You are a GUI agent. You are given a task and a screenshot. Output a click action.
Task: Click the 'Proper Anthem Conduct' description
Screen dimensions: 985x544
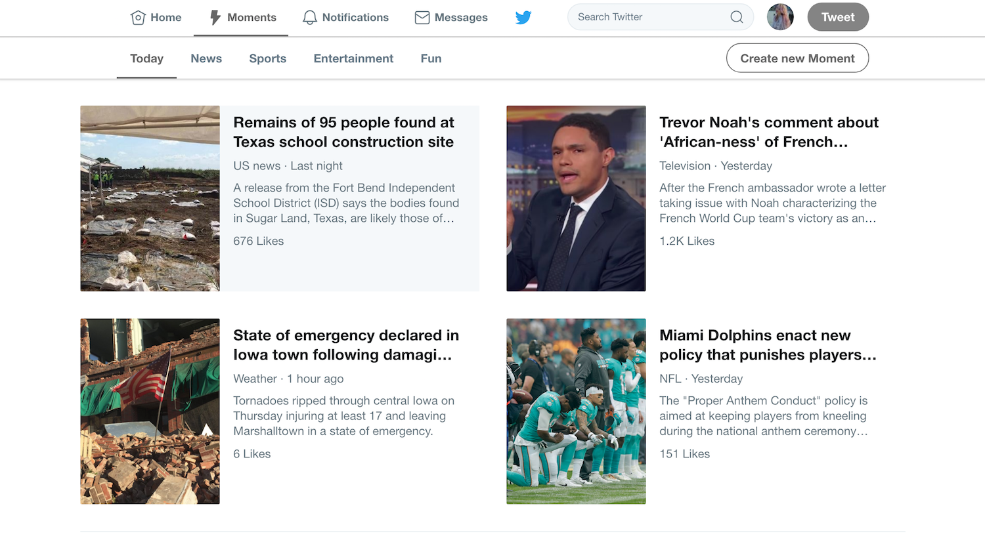[x=764, y=416]
